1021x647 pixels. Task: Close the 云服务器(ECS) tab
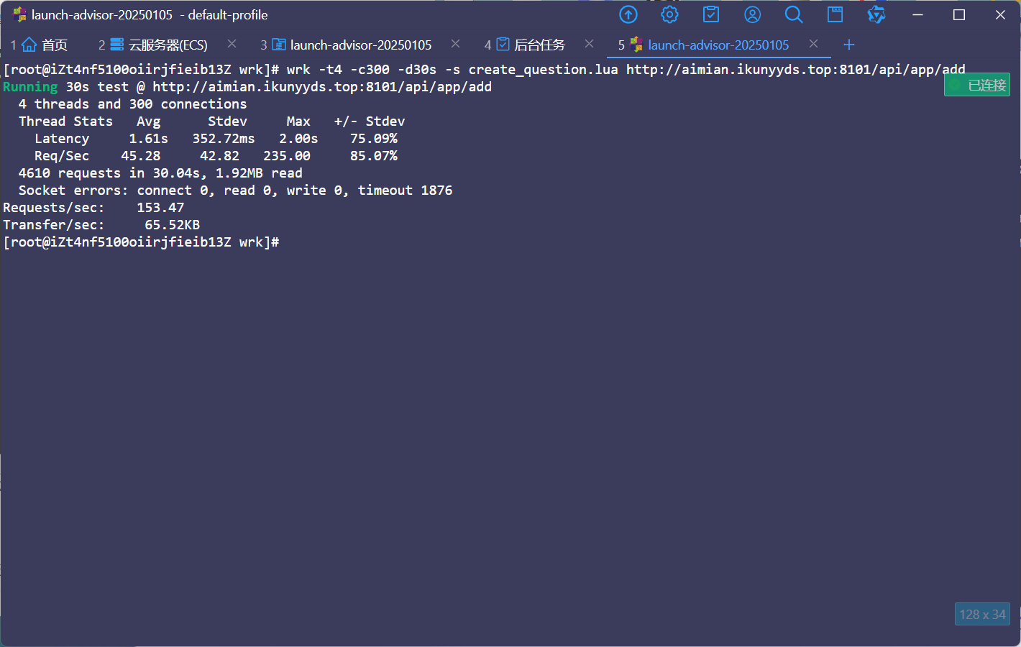pos(232,44)
